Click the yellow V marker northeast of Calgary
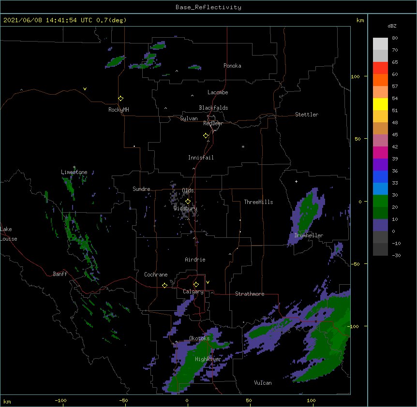This screenshot has height=407, width=417. tap(208, 282)
